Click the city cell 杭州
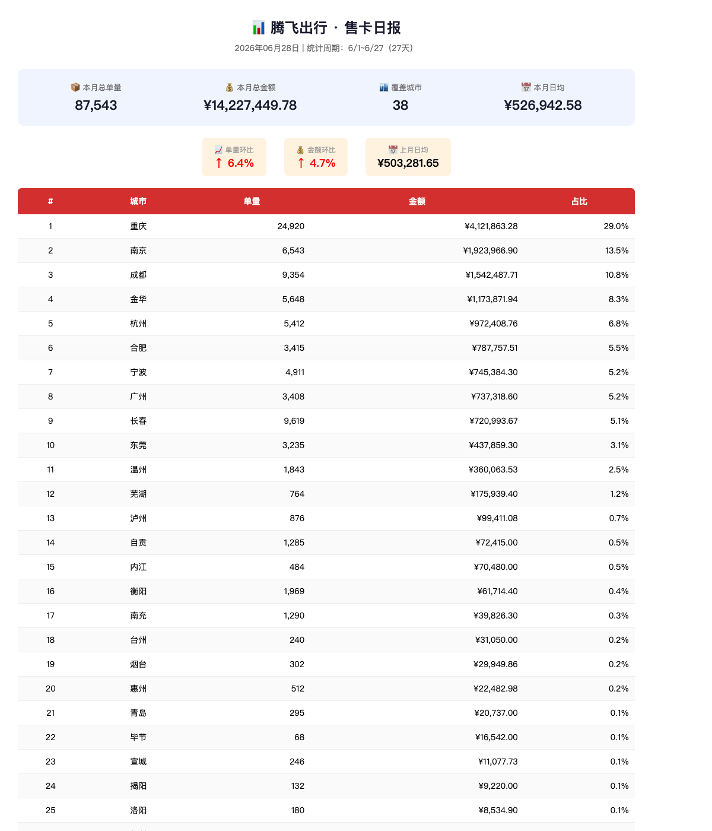This screenshot has height=831, width=712. tap(138, 323)
